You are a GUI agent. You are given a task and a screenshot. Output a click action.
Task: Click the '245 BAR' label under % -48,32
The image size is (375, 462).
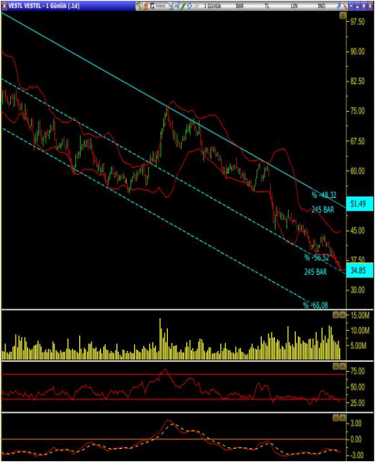(x=323, y=210)
